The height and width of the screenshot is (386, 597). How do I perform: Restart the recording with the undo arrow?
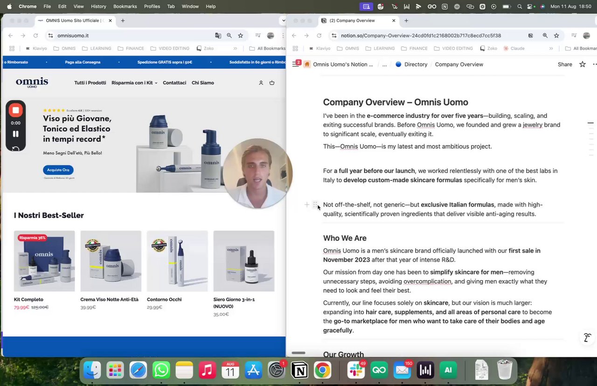click(15, 148)
